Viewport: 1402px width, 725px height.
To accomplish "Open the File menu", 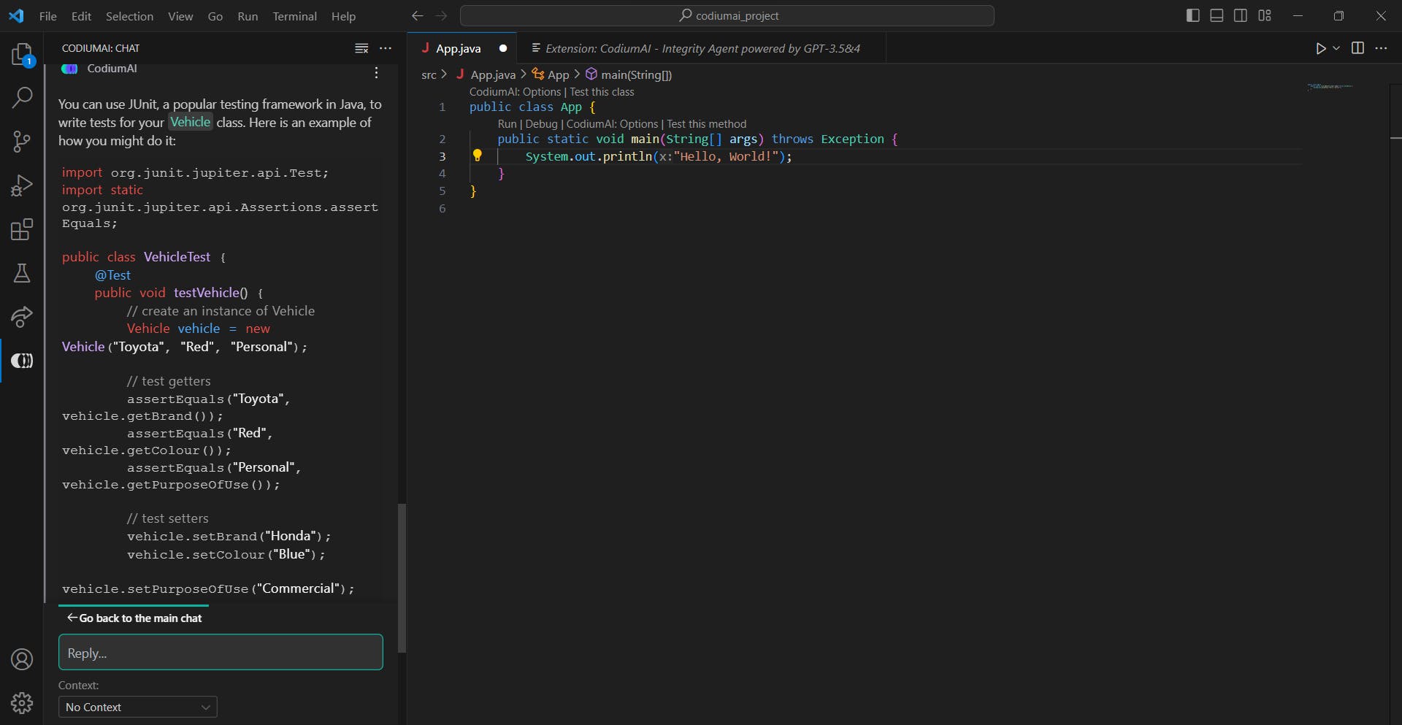I will point(48,16).
